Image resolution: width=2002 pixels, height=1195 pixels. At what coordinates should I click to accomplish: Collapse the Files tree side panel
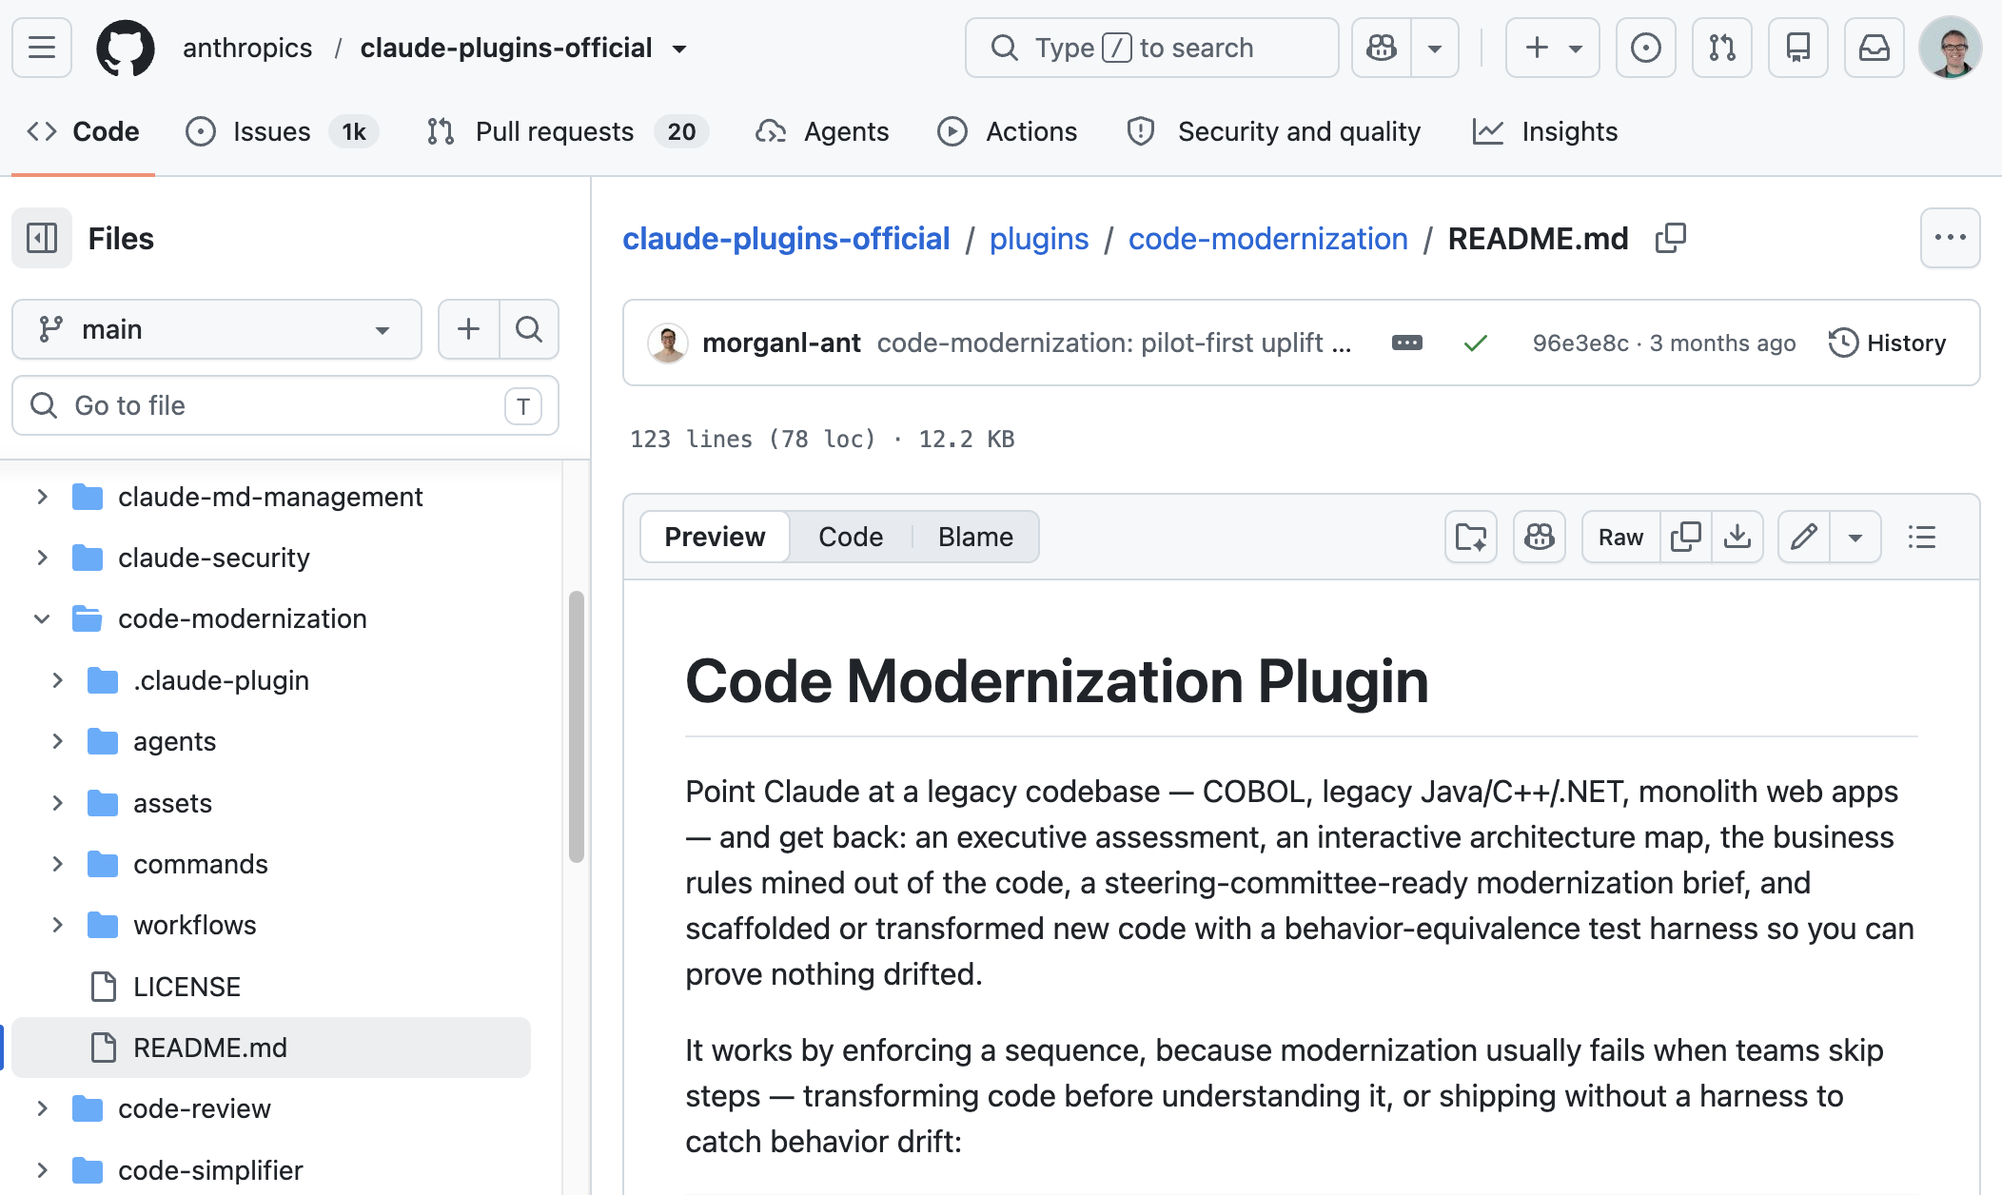42,238
